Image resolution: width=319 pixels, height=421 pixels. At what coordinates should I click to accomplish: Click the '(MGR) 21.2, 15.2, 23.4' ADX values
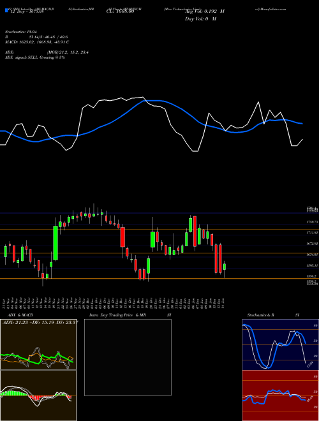68,52
